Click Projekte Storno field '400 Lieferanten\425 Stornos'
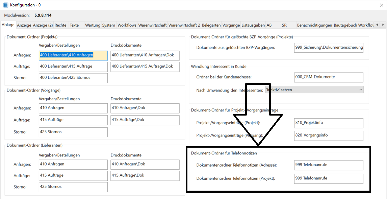The height and width of the screenshot is (199, 387). (73, 78)
